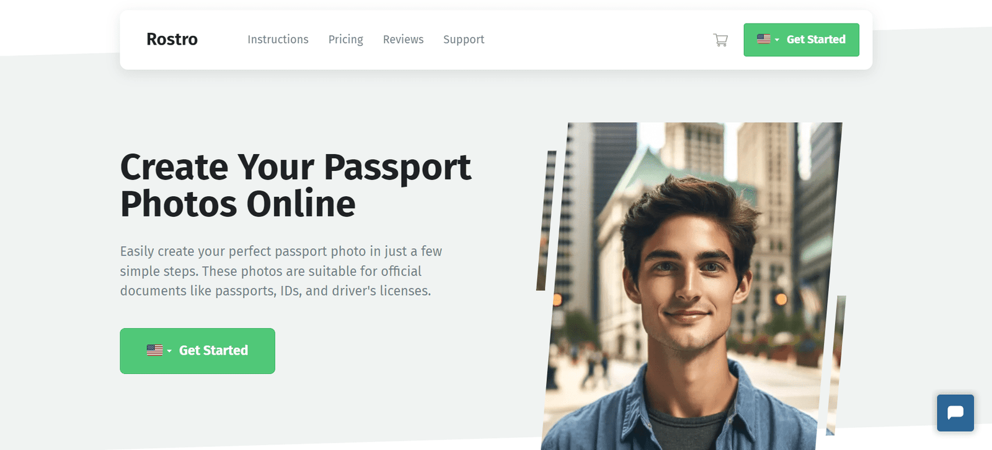Expand country dropdown arrow in hero button
Screen dimensions: 992x450
[169, 351]
